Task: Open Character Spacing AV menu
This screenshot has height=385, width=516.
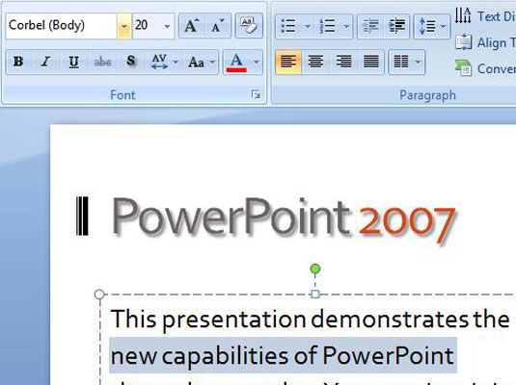Action: (x=164, y=62)
